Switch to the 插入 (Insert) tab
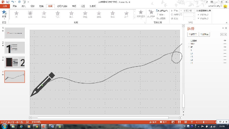The height and width of the screenshot is (129, 229). (23, 6)
